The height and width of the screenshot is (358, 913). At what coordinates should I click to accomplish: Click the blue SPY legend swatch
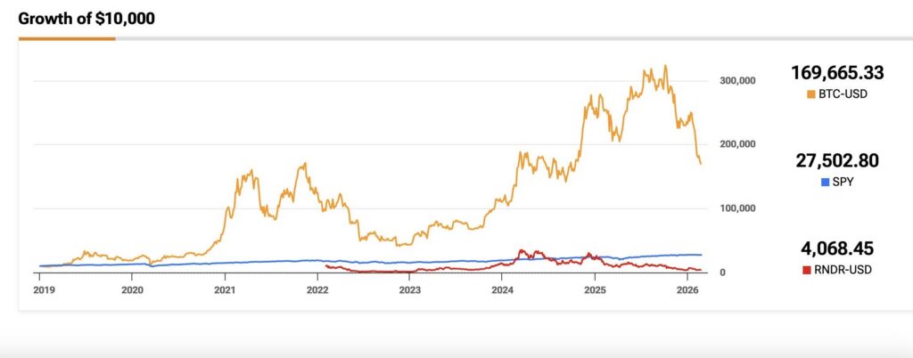[x=825, y=182]
